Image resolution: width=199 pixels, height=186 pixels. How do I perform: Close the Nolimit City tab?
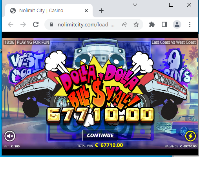tap(86, 11)
